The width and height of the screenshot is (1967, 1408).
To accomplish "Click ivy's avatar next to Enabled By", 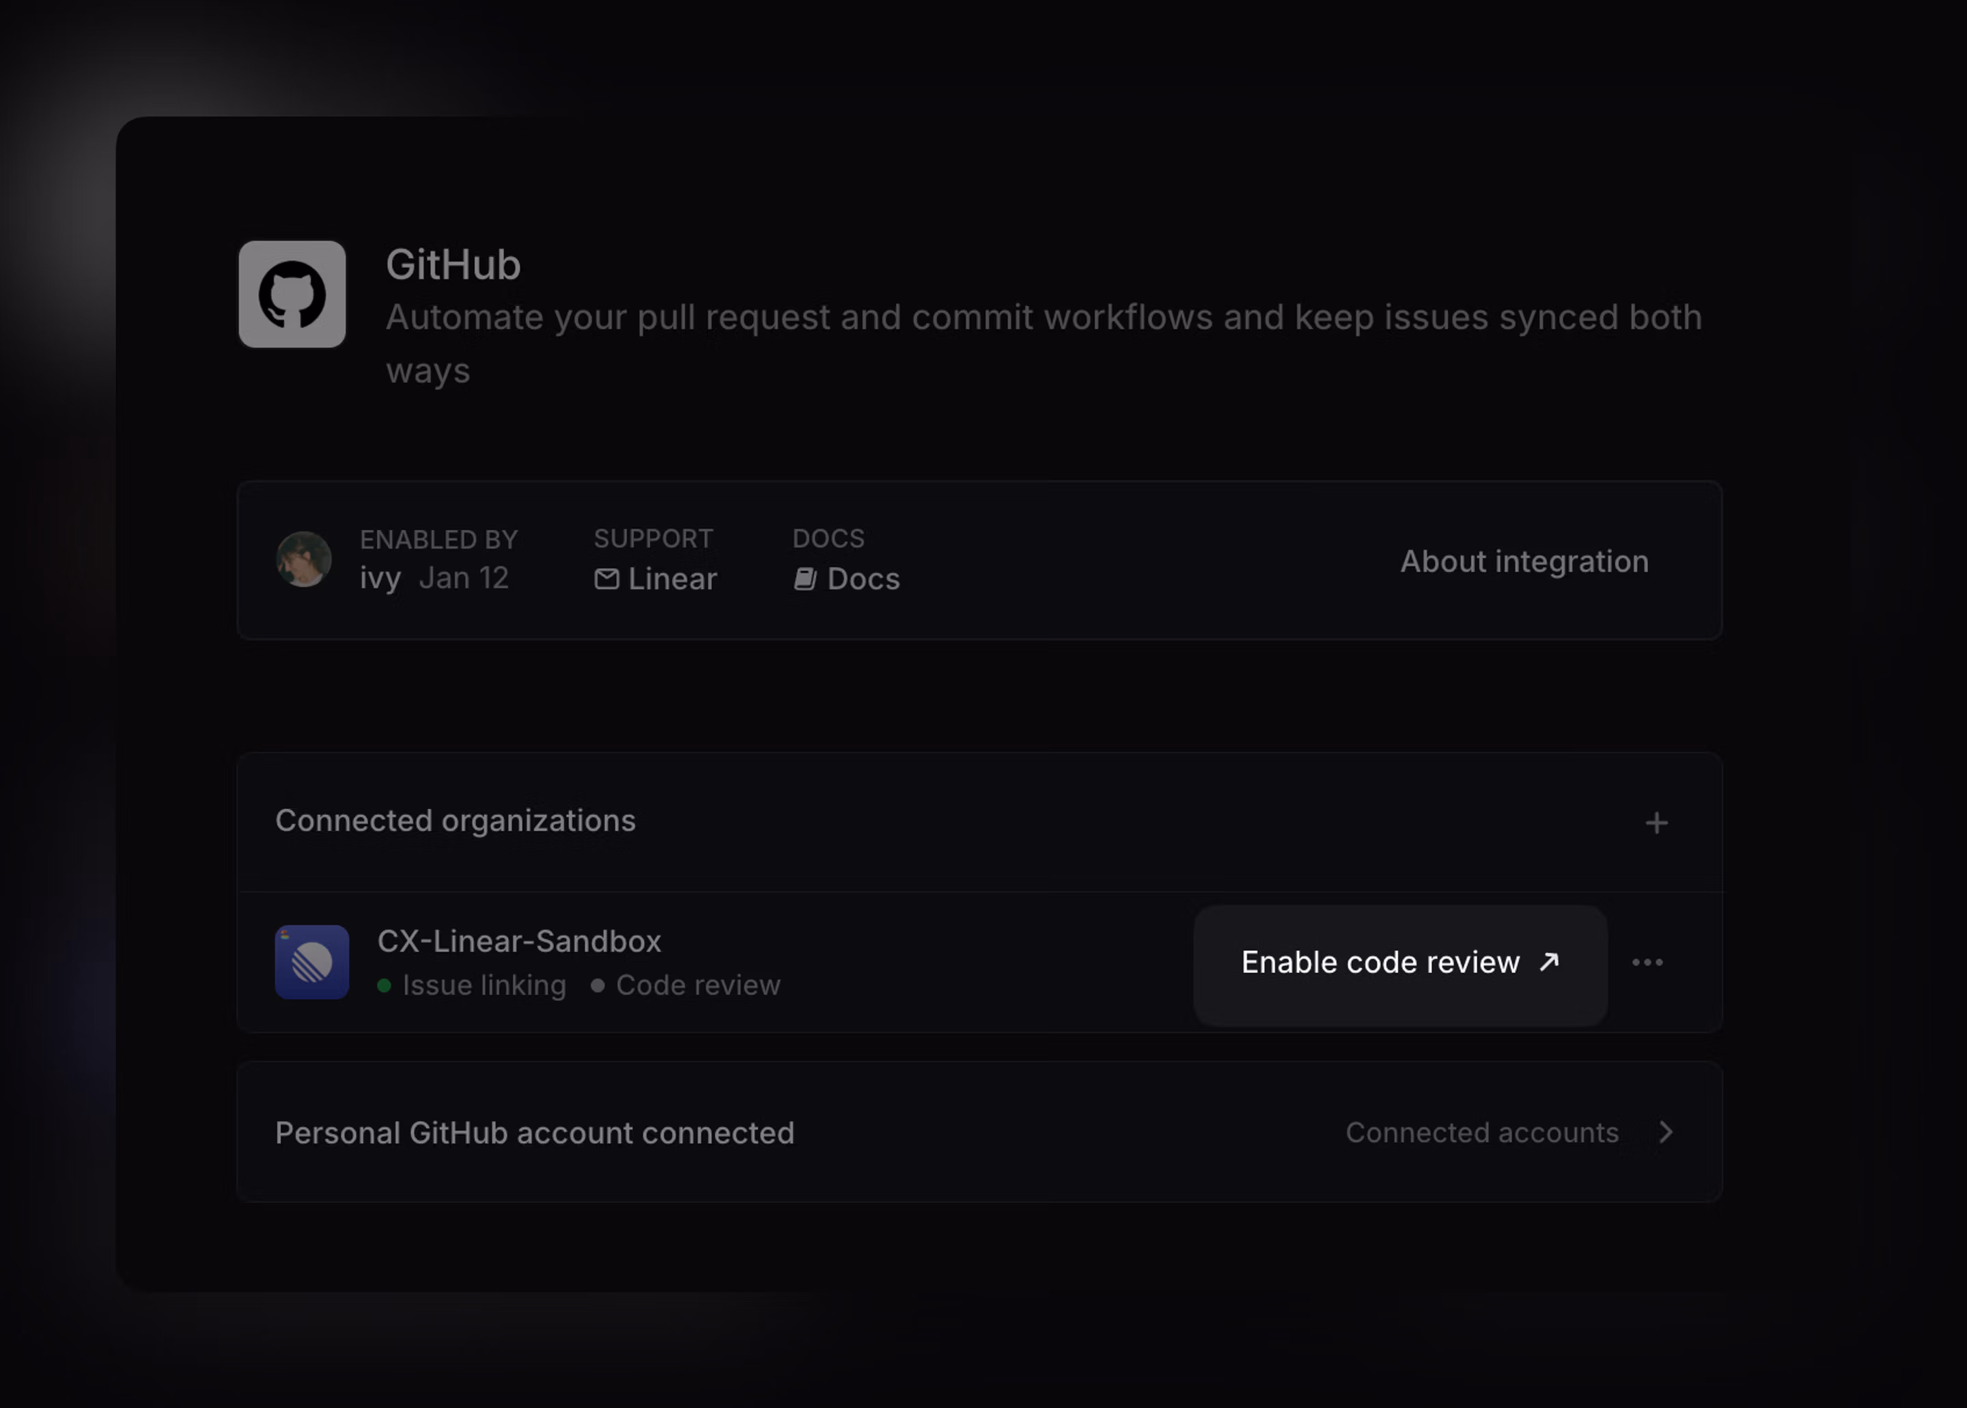I will 303,560.
